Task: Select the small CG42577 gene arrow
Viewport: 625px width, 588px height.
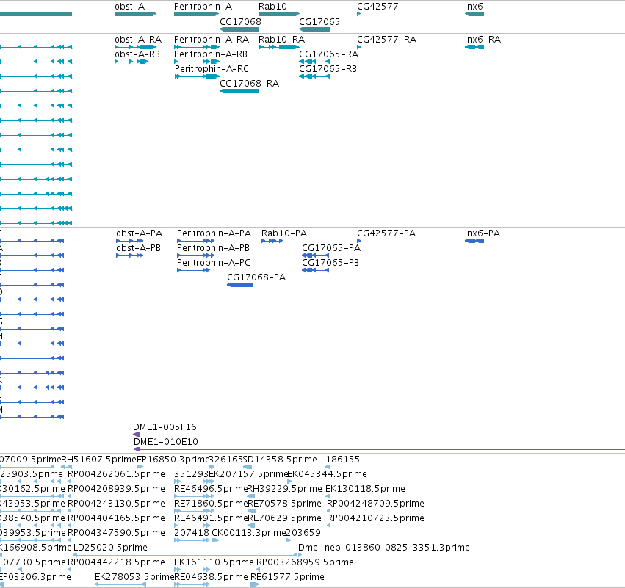Action: (x=358, y=14)
